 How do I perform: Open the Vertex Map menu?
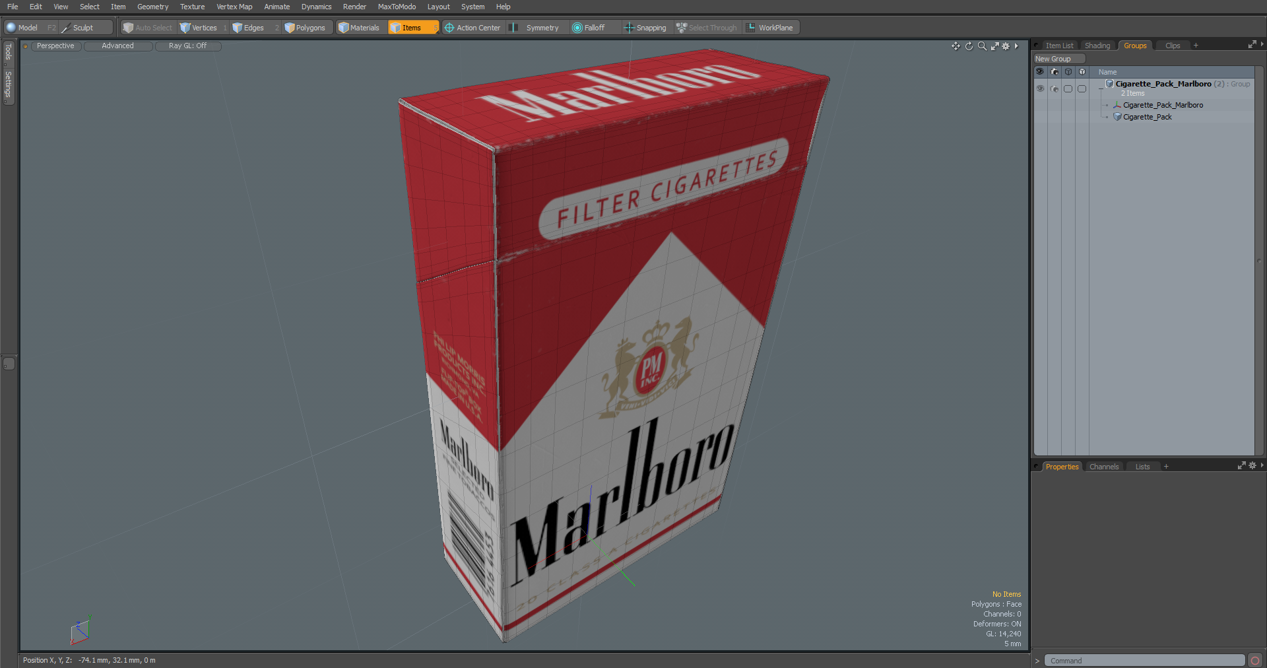234,7
